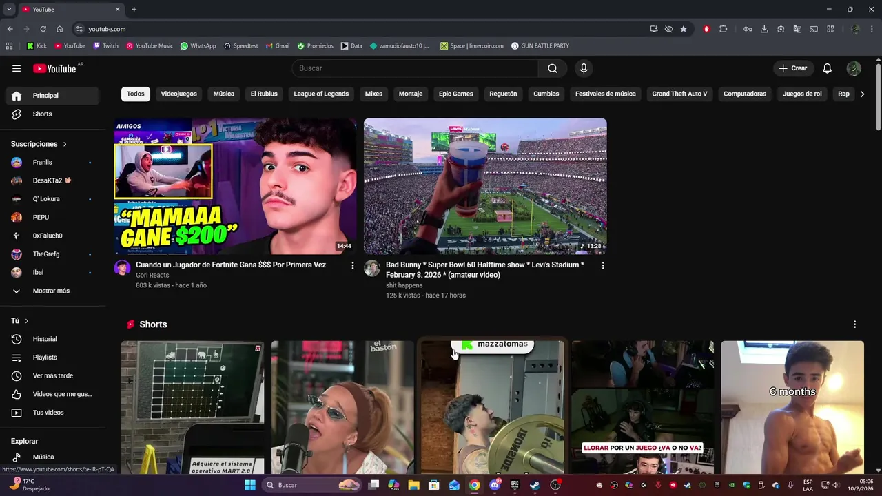Open the PEPU subscription channel
882x496 pixels.
click(52, 217)
